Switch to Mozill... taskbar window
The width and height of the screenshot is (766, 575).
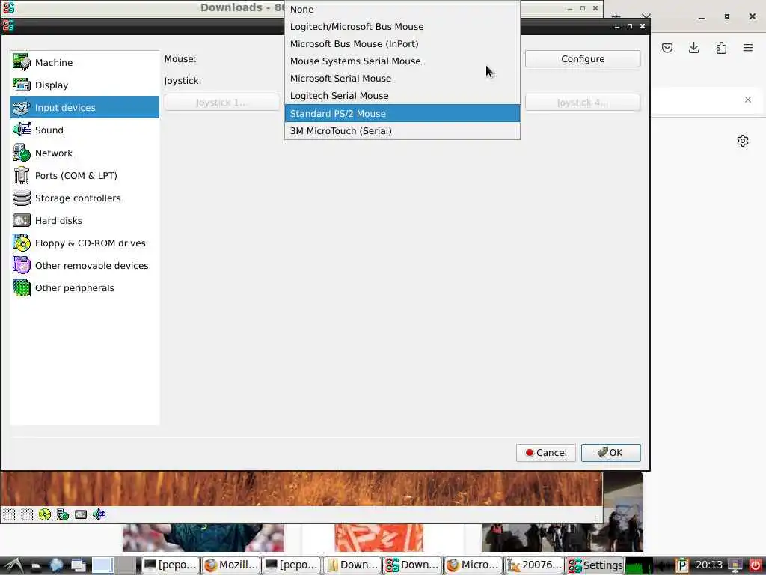(231, 565)
